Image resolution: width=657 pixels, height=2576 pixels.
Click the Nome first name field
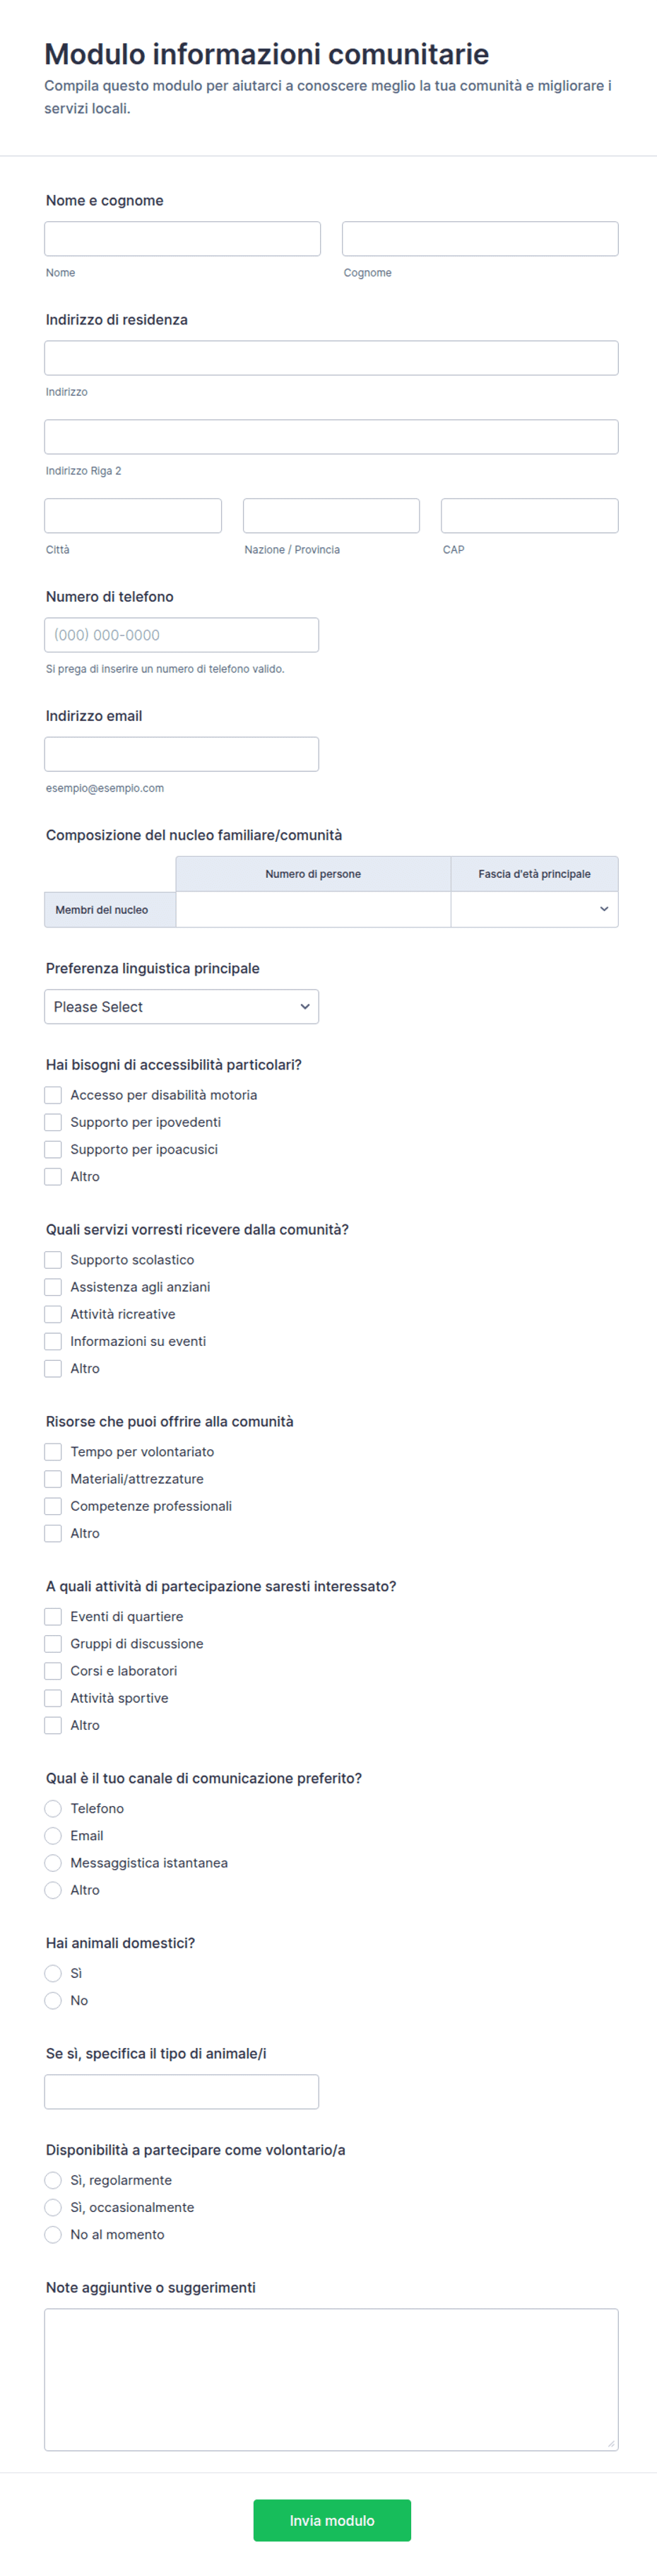182,239
